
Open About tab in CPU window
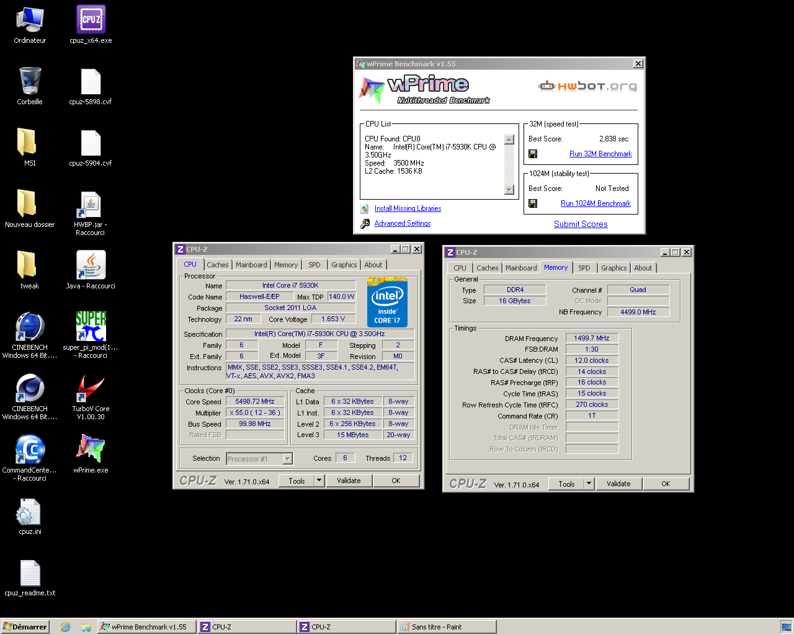click(x=373, y=265)
